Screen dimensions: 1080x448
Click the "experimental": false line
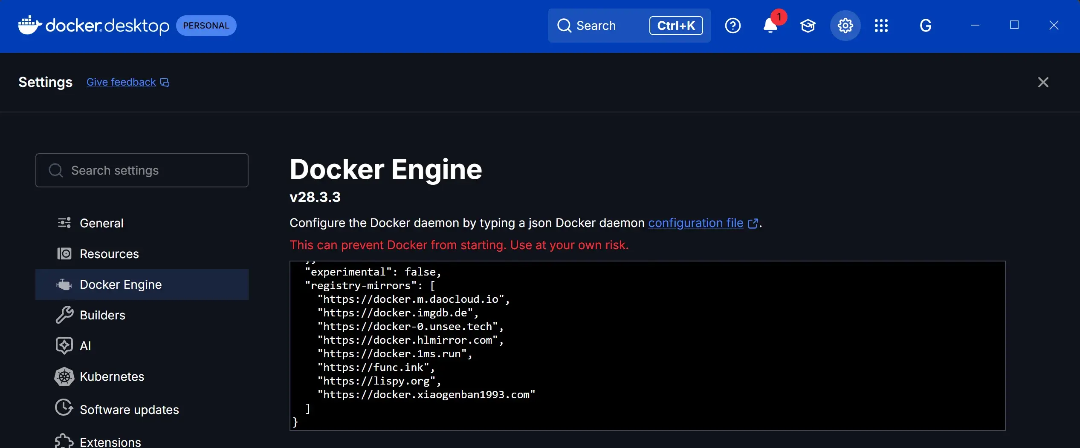pos(373,272)
